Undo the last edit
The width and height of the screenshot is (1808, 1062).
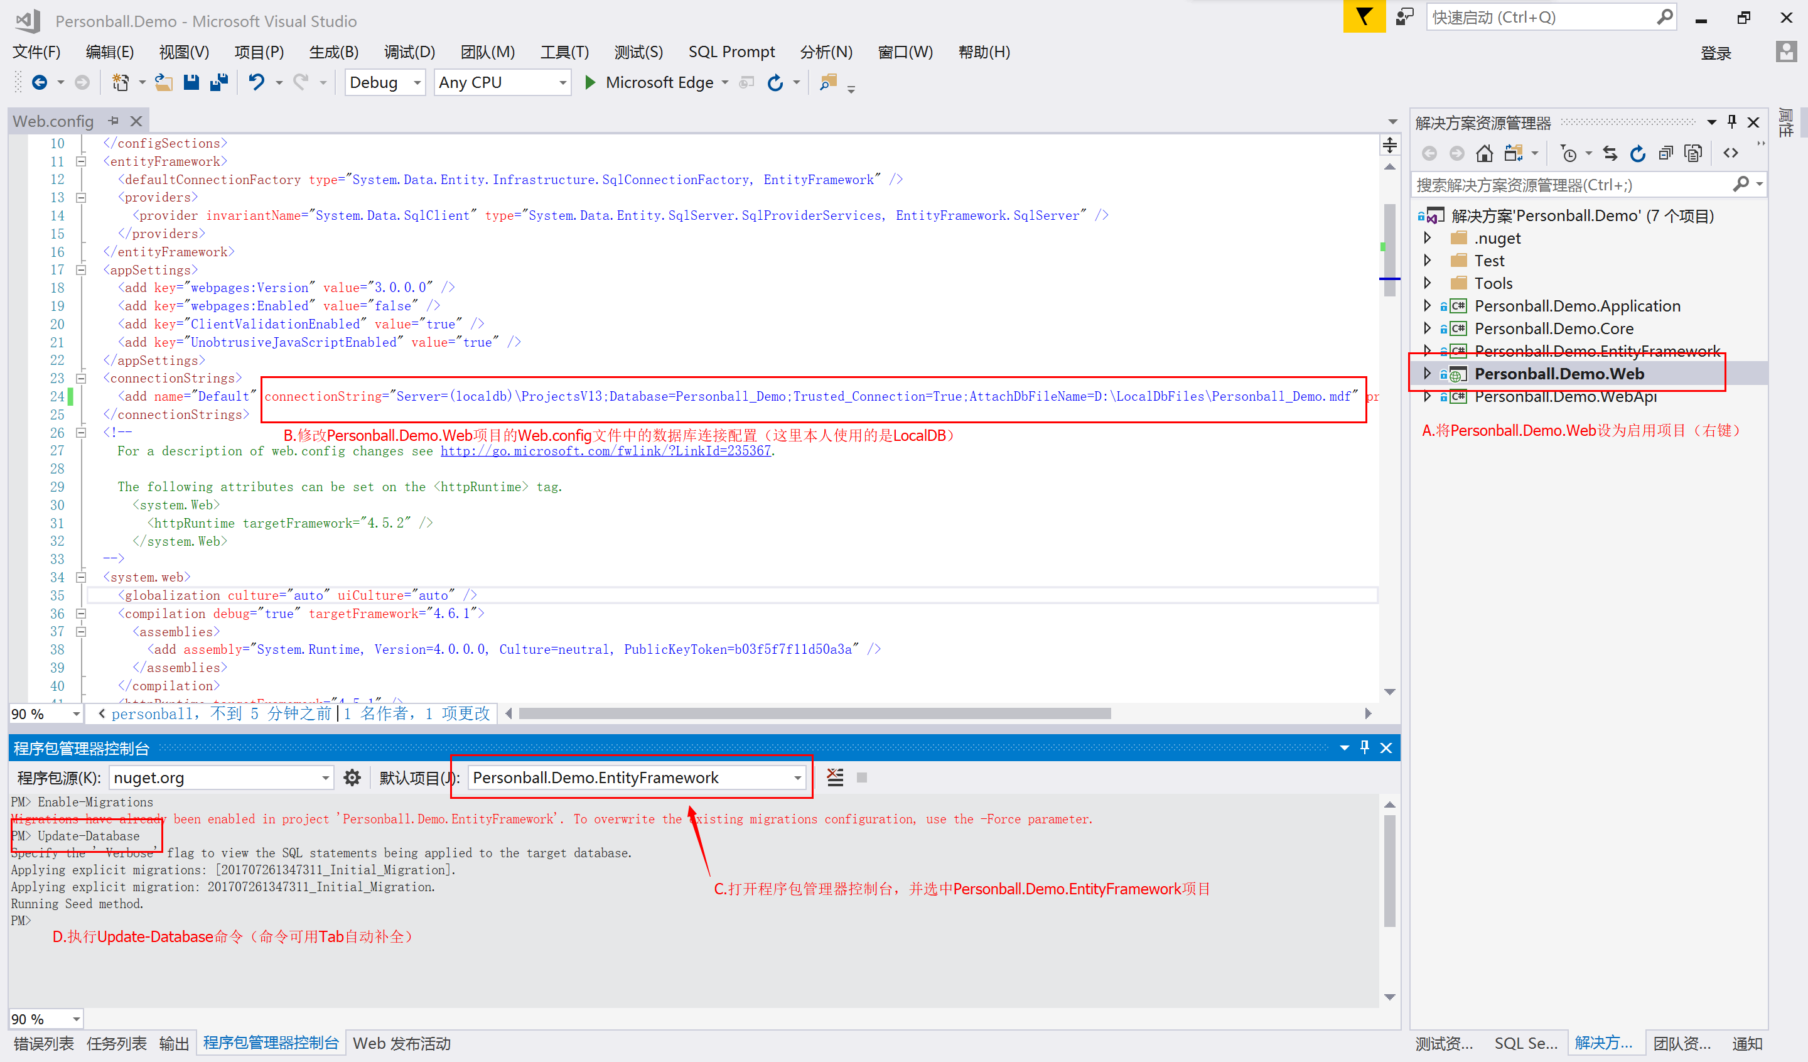coord(256,82)
